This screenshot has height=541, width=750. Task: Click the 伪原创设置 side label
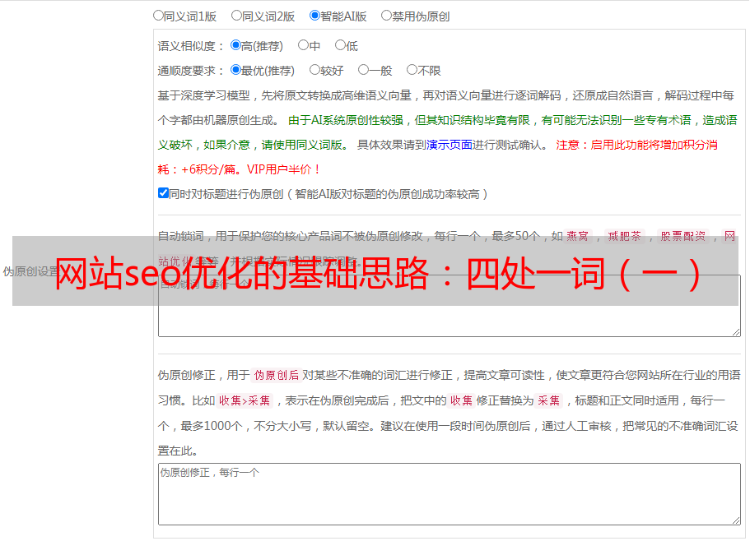[x=30, y=271]
